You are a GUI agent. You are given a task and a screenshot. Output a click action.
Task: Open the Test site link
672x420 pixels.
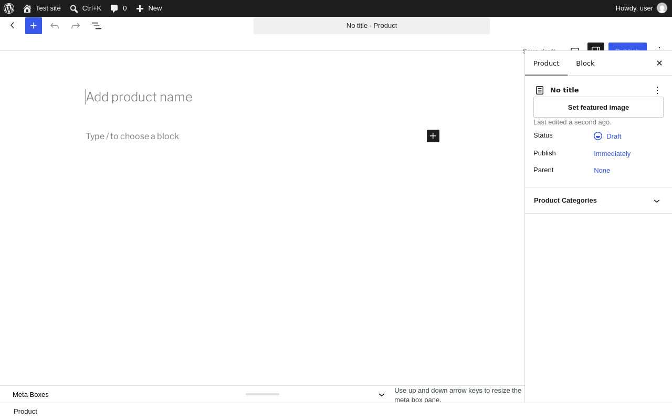[x=42, y=8]
